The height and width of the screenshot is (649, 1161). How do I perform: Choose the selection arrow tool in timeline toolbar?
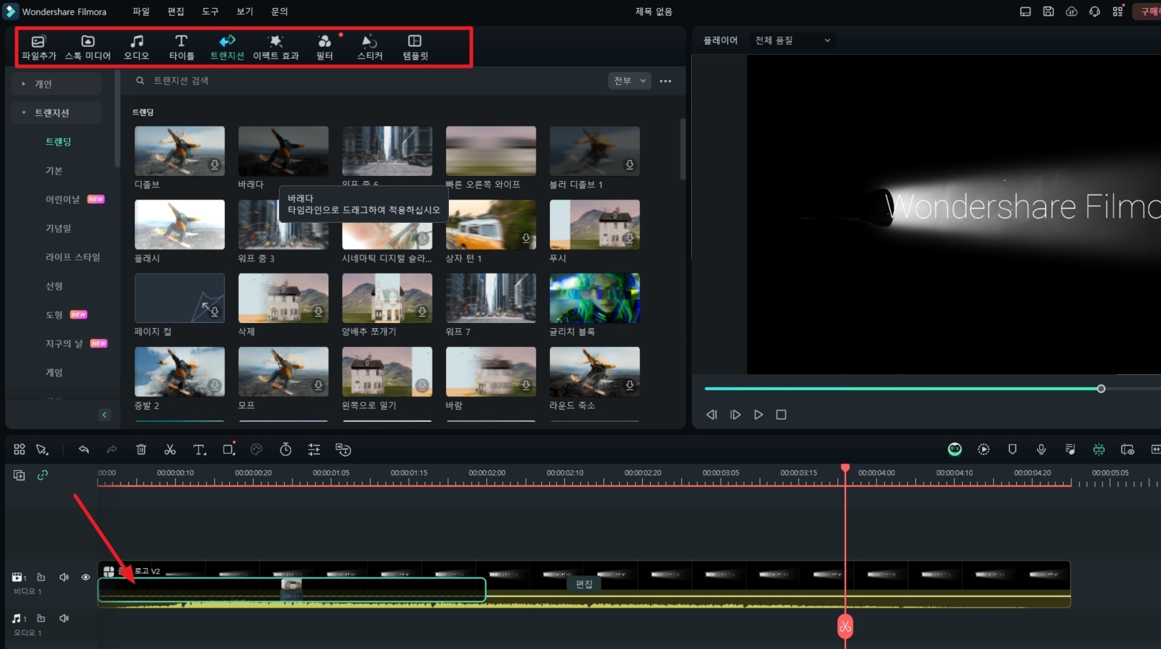click(43, 449)
